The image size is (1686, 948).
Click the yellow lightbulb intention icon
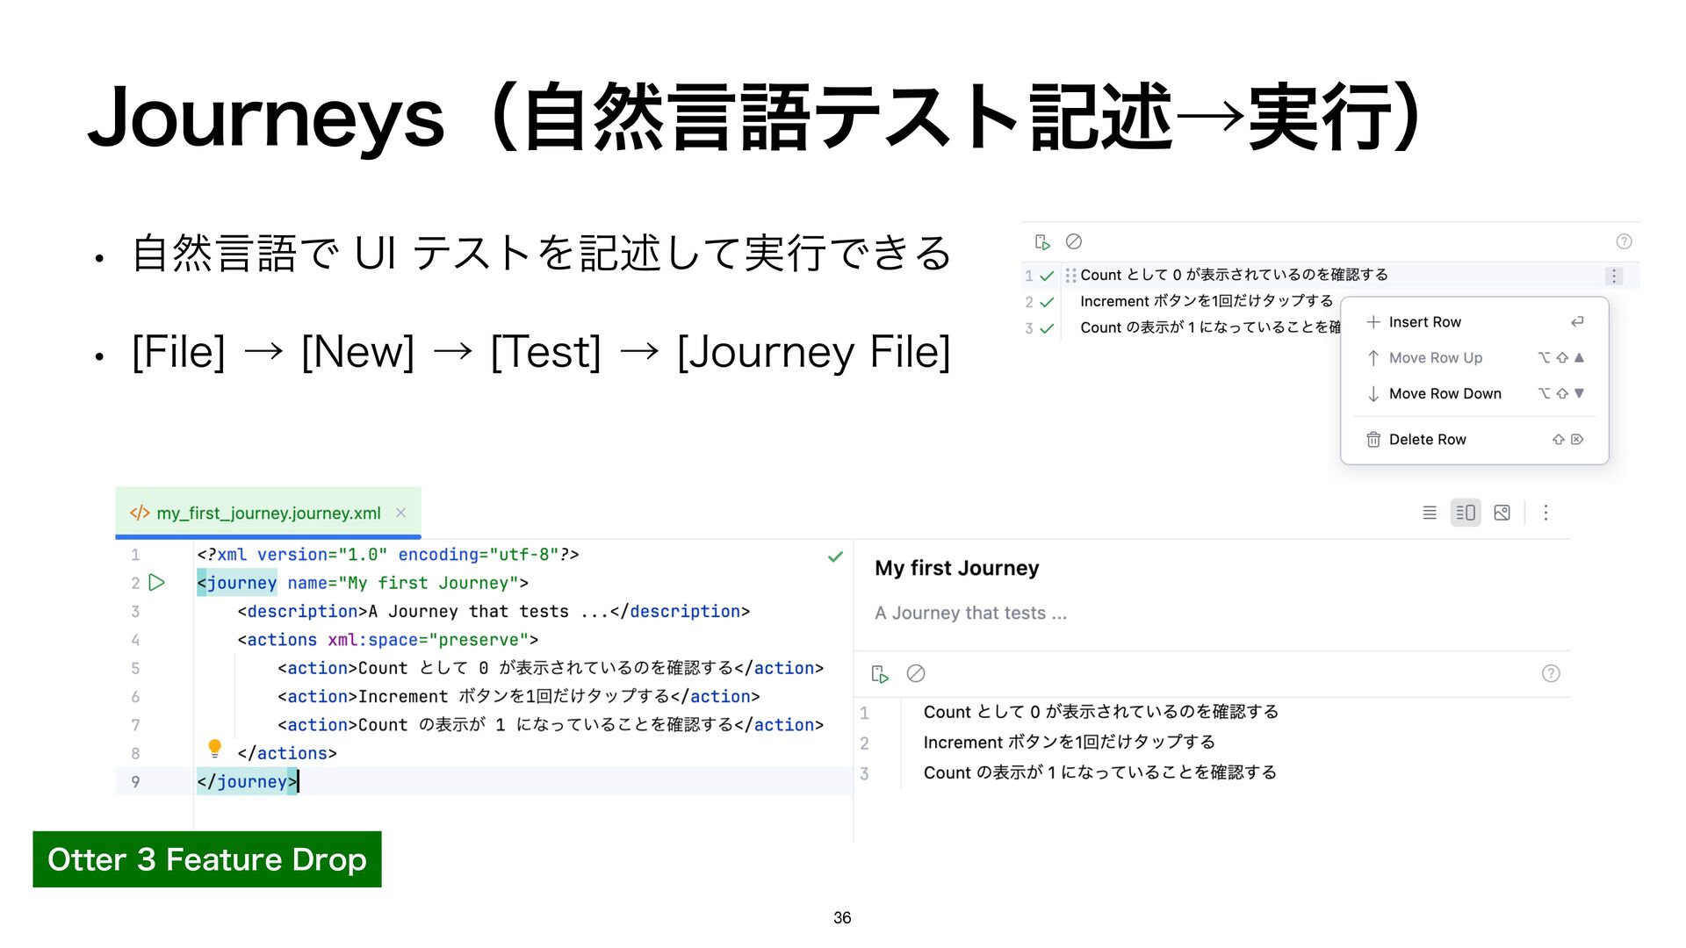pos(214,749)
